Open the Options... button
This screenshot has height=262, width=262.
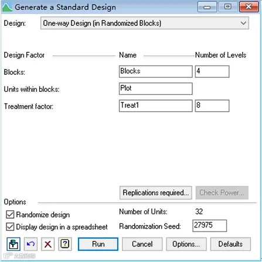pos(186,244)
